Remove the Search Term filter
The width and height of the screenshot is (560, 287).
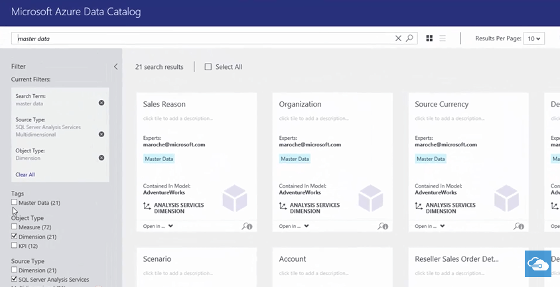coord(102,103)
